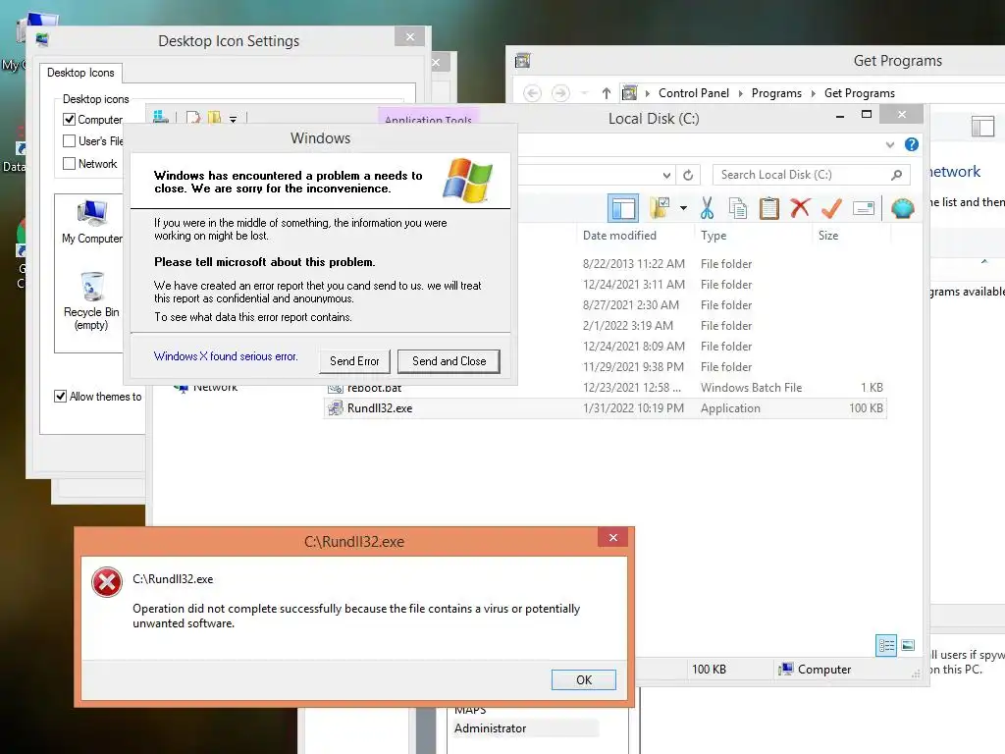This screenshot has height=754, width=1005.
Task: Open recent locations dropdown in Get Programs
Action: tap(584, 93)
